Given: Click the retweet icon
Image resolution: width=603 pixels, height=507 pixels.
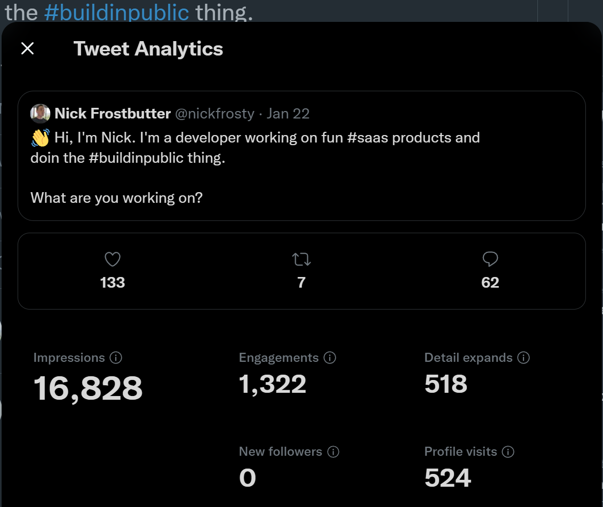Looking at the screenshot, I should coord(301,259).
